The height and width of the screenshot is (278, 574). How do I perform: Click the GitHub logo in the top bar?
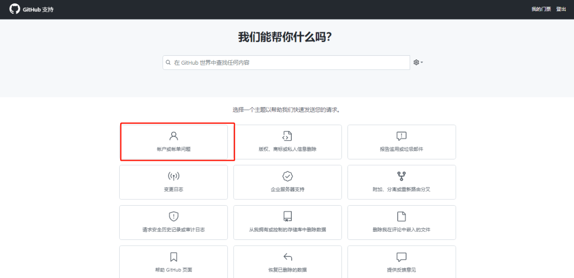(13, 9)
